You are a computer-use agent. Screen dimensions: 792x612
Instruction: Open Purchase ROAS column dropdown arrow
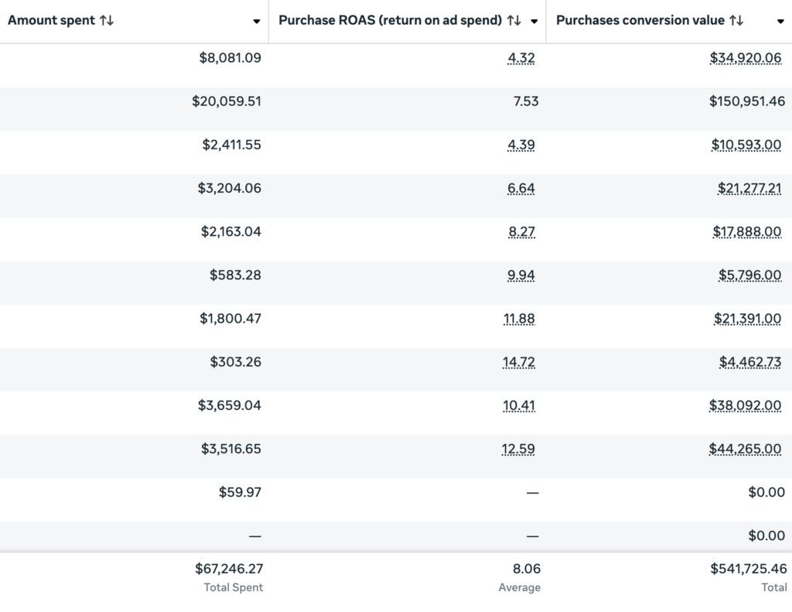(534, 21)
